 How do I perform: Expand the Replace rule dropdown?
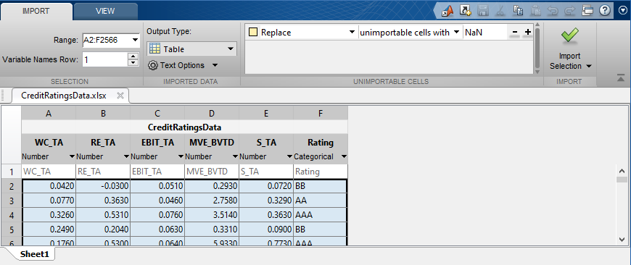(x=351, y=33)
